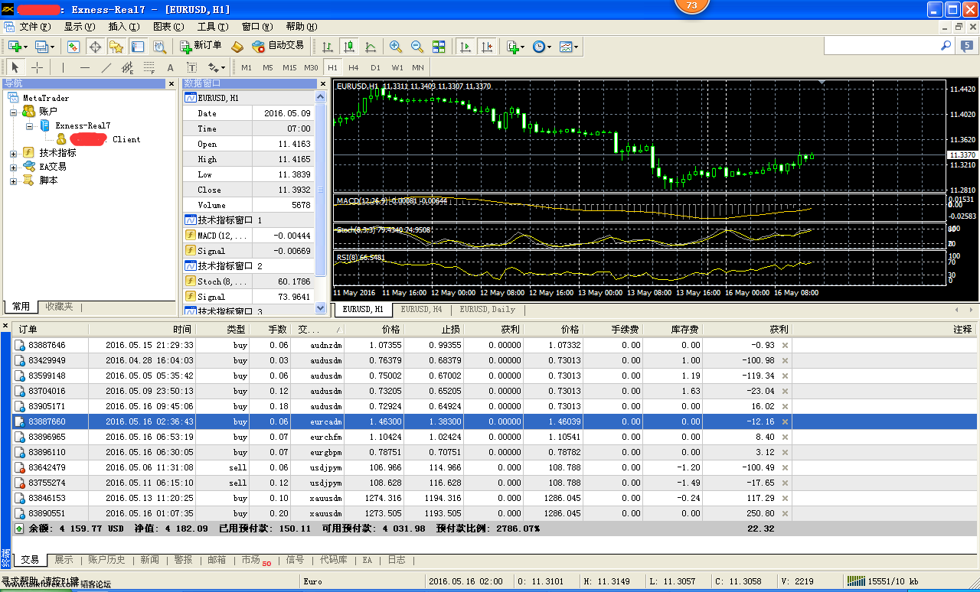
Task: Close order 83890551 with its x icon
Action: [x=785, y=513]
